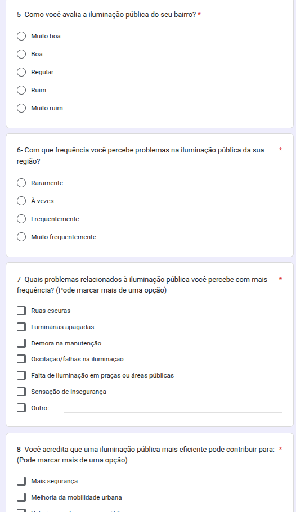The width and height of the screenshot is (296, 512).
Task: Pick the "Frequentemente" radio option
Action: [x=21, y=219]
